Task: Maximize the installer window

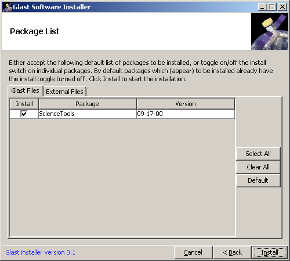Action: click(x=272, y=7)
